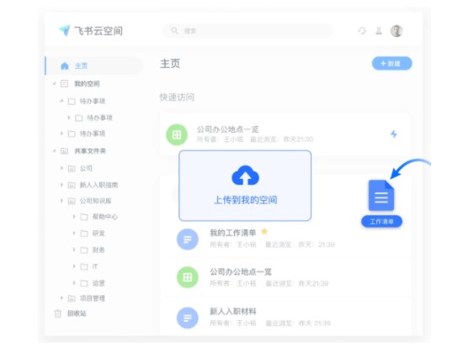Expand the 公司知识库 folder arrow
This screenshot has height=357, width=458.
[61, 201]
